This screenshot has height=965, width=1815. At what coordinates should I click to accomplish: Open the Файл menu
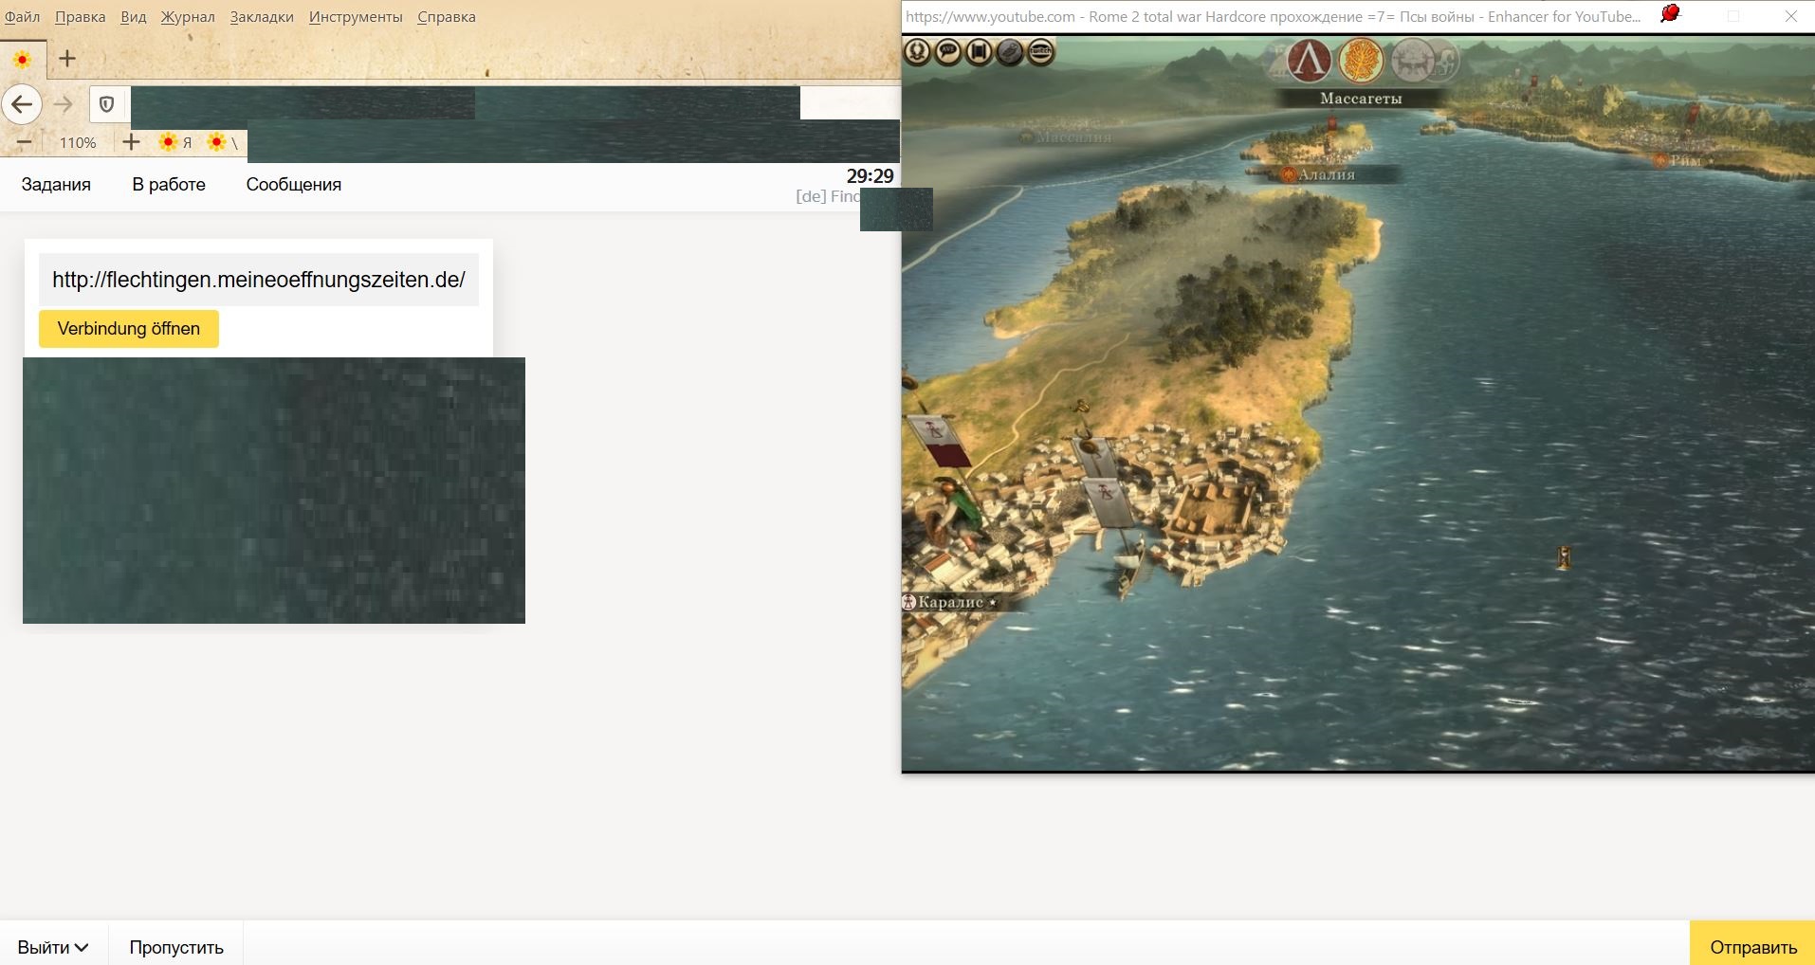click(x=23, y=17)
